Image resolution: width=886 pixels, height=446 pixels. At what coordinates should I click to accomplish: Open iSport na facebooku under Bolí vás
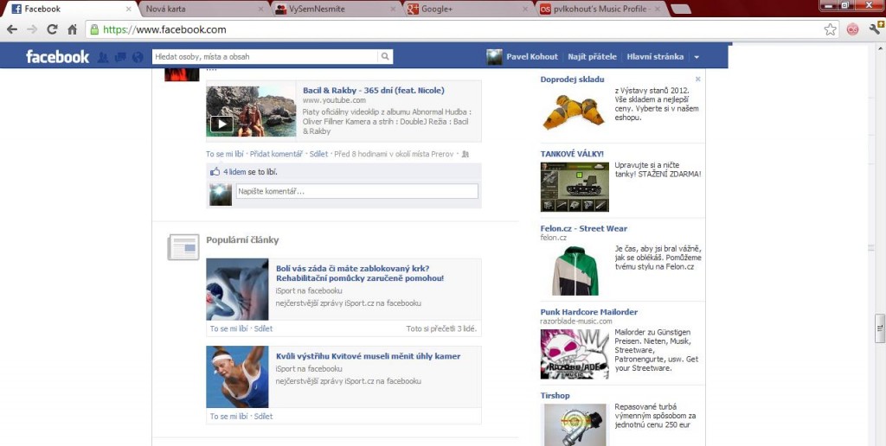click(x=309, y=290)
